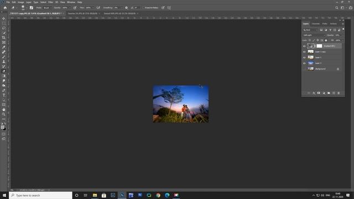Click Windows Start button

[x=4, y=195]
